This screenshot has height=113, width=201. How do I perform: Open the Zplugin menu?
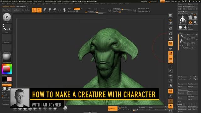(x=121, y=4)
